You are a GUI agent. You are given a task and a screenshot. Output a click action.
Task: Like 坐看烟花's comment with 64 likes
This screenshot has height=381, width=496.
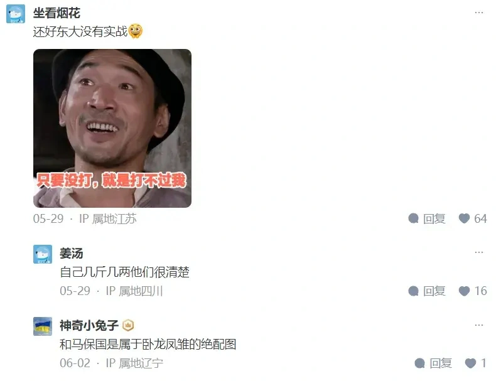click(x=464, y=218)
